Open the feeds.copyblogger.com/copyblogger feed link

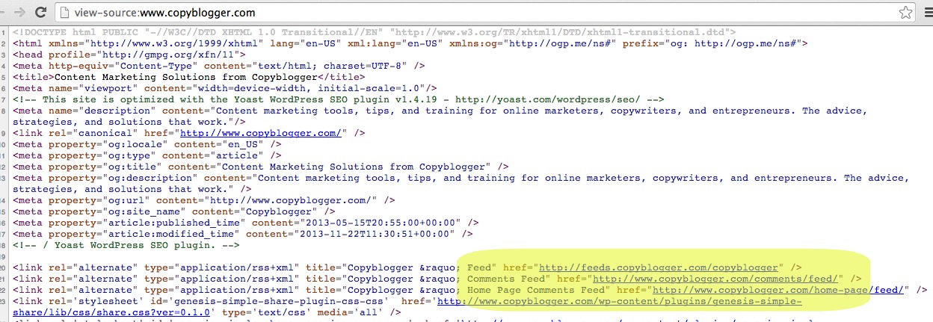660,267
